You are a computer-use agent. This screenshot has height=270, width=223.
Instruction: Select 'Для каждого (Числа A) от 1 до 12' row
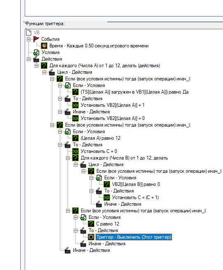tap(105, 66)
